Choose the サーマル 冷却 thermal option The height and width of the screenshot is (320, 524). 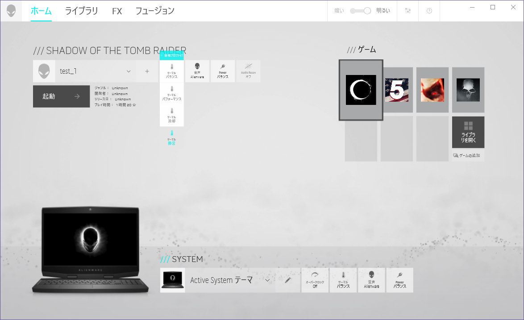click(172, 116)
